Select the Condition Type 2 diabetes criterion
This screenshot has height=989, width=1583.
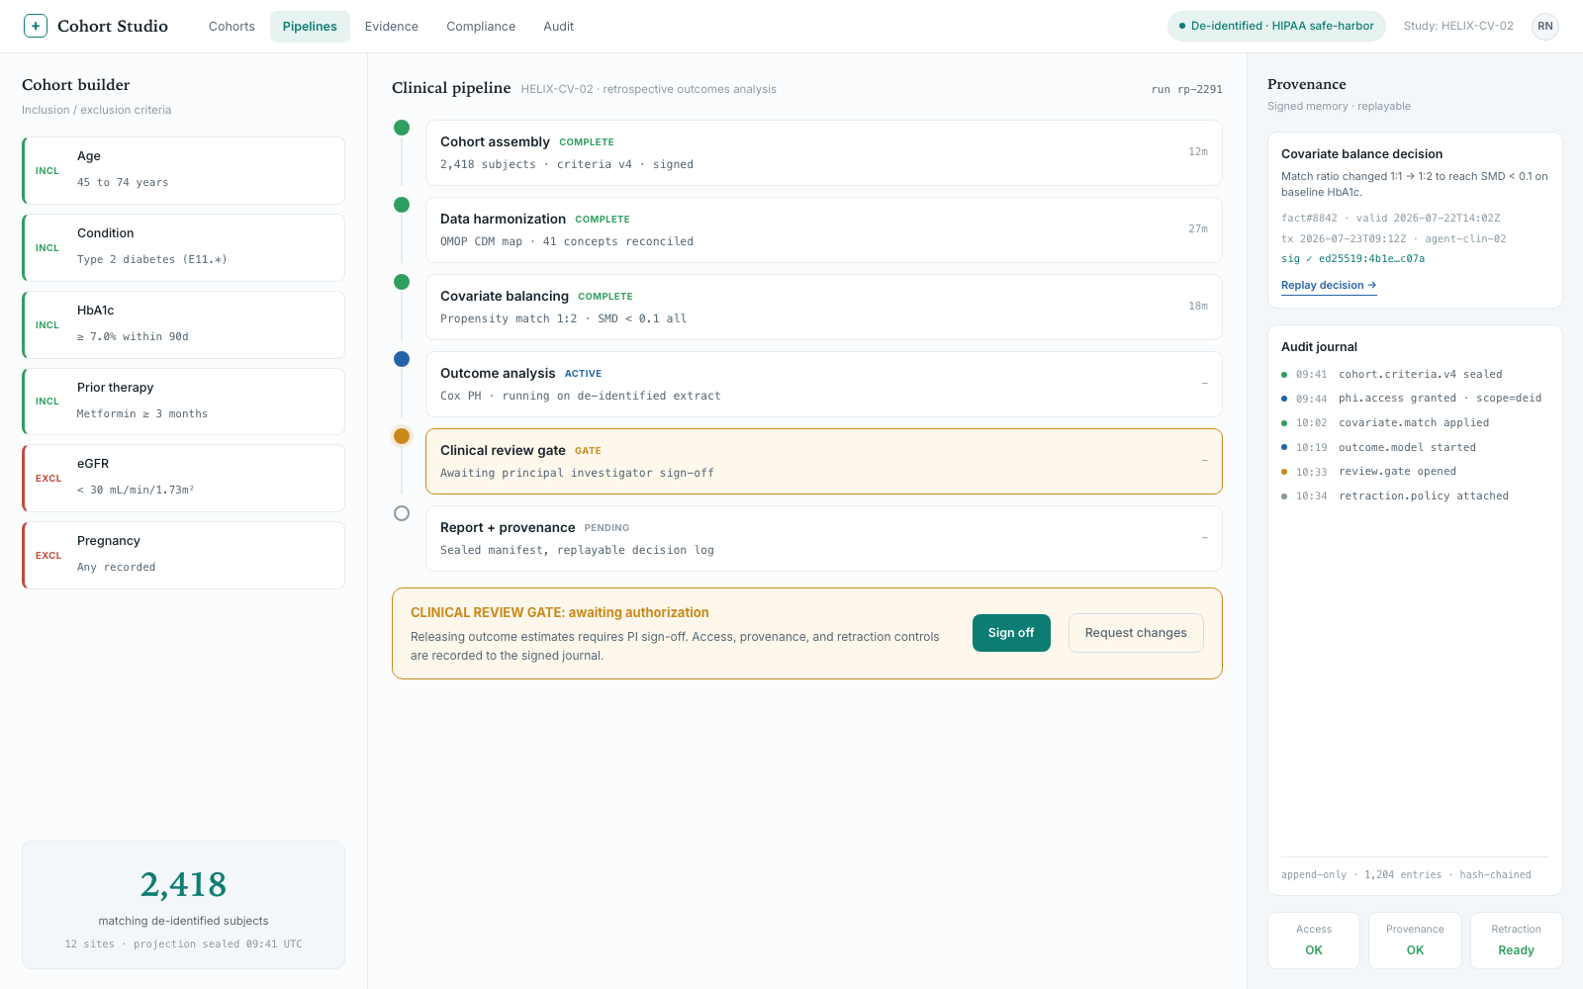click(183, 247)
